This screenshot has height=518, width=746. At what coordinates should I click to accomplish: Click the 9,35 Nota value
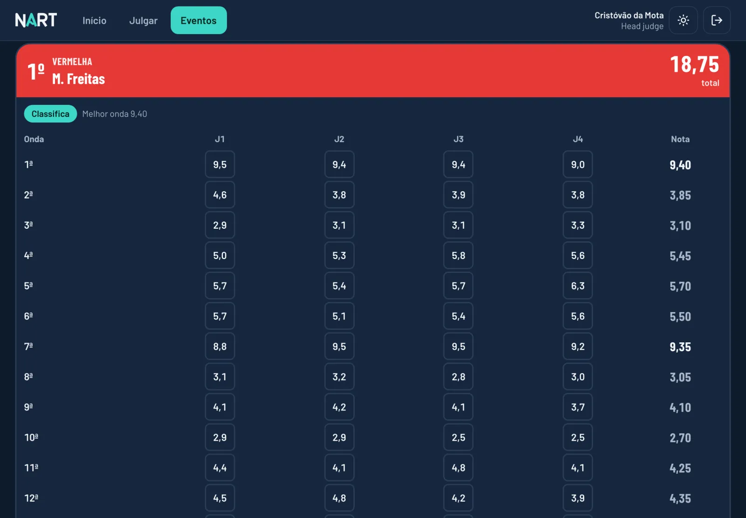680,347
